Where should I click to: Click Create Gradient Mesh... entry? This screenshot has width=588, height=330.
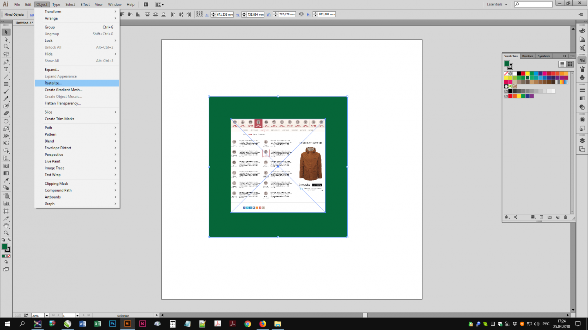pos(63,90)
